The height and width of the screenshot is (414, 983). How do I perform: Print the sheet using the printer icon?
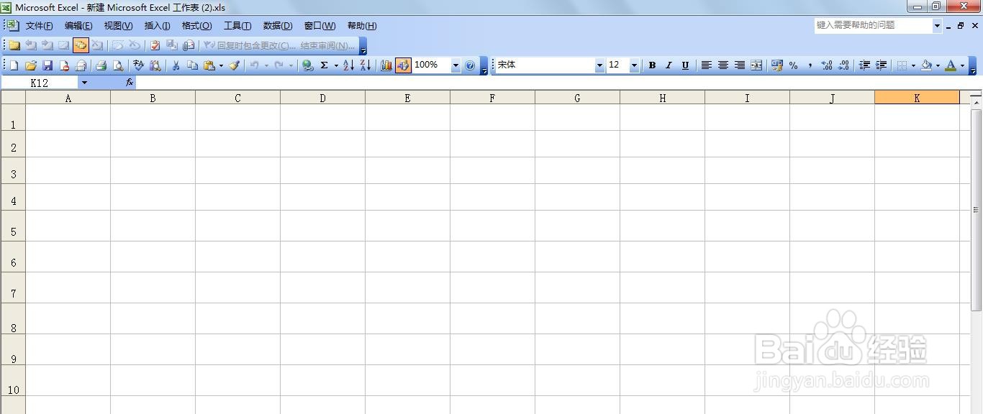101,65
